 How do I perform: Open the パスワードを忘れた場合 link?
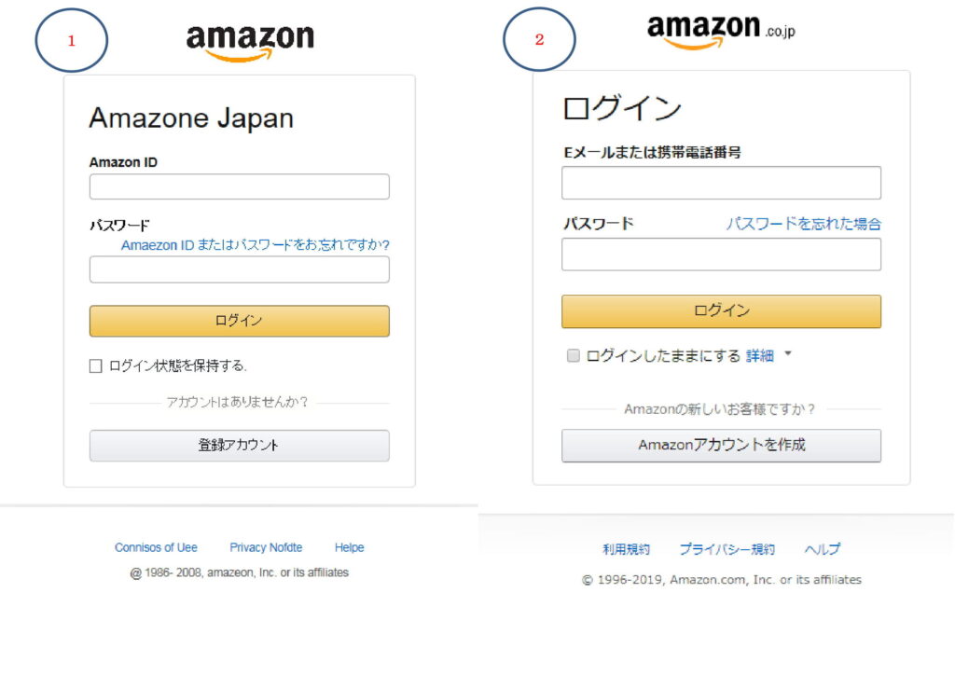click(803, 224)
